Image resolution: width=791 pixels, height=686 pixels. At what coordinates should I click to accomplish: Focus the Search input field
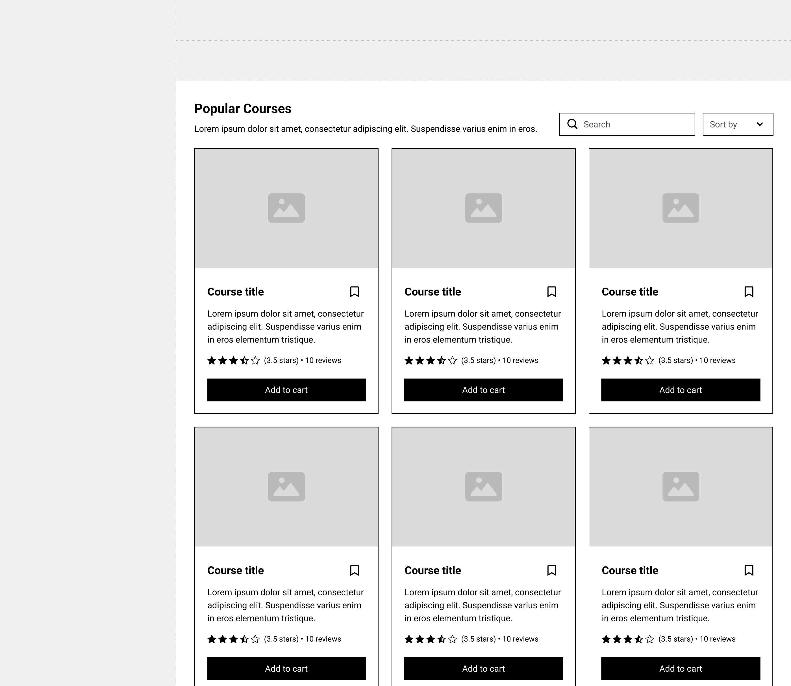(627, 124)
